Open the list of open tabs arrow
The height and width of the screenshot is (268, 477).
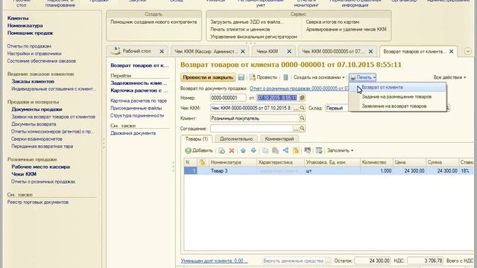click(468, 51)
